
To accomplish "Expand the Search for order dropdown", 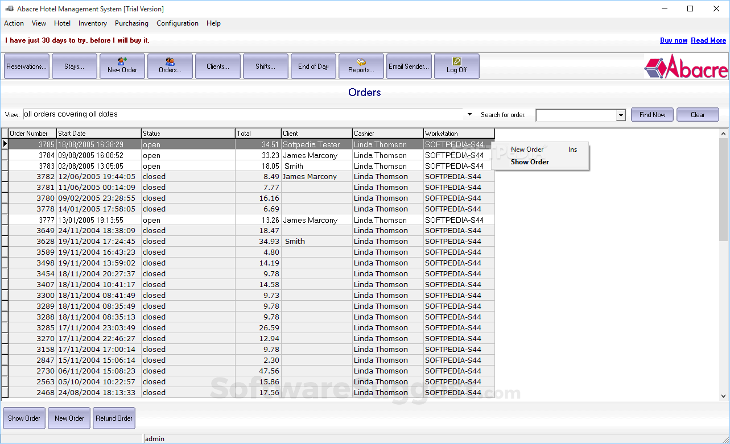I will click(x=620, y=115).
